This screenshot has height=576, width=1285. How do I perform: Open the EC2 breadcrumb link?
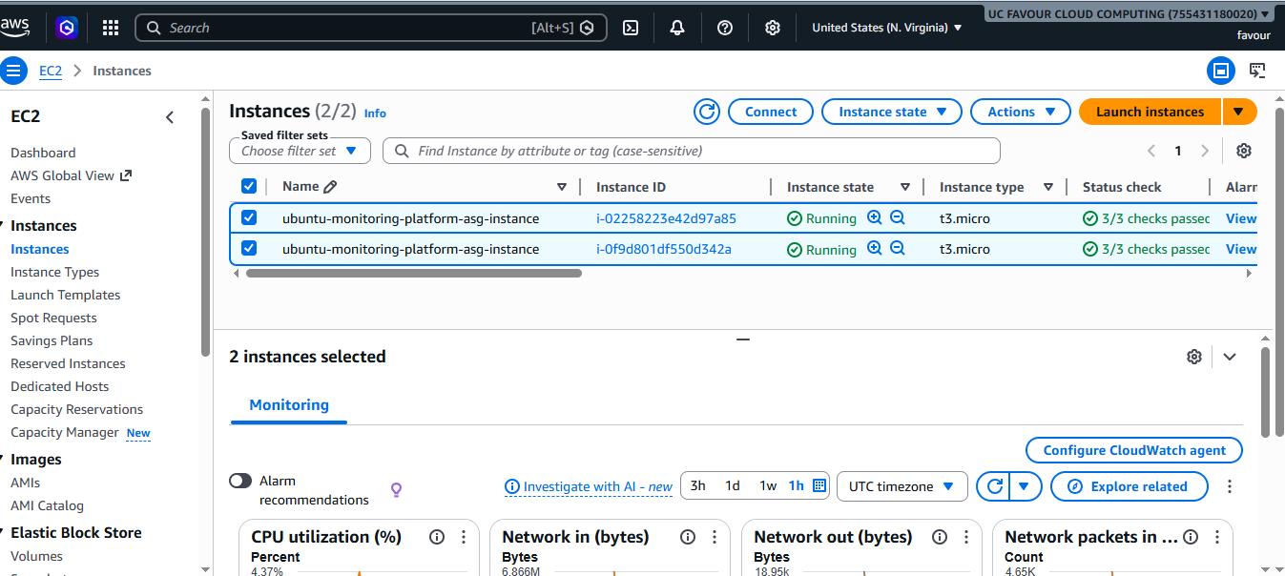pos(51,71)
